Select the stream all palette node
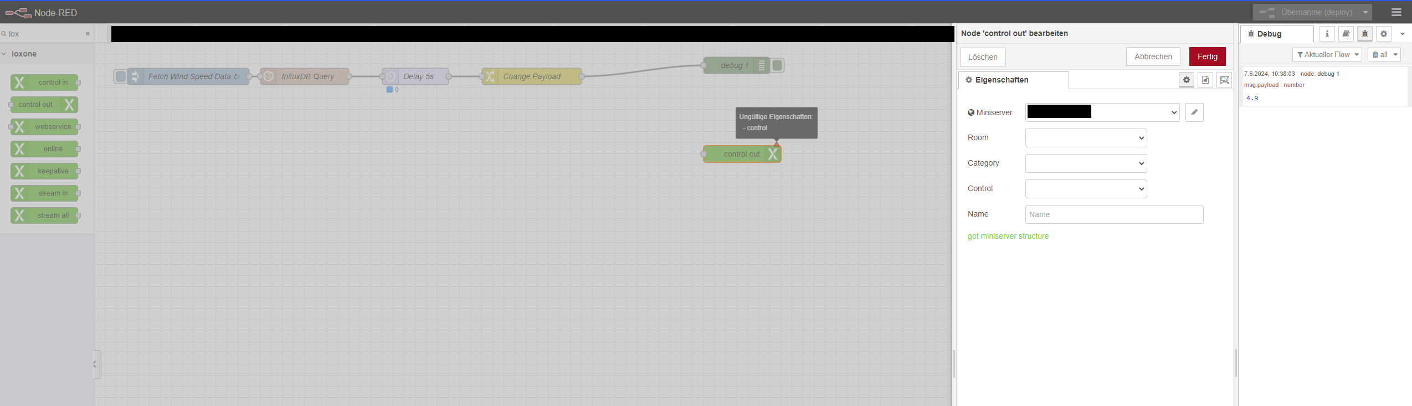This screenshot has width=1412, height=406. (44, 215)
